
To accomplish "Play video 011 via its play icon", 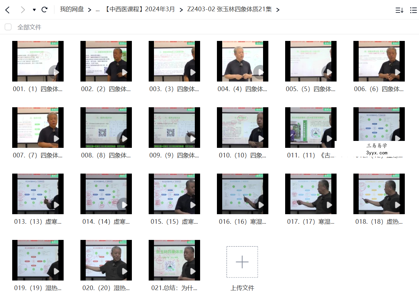I will click(x=328, y=138).
